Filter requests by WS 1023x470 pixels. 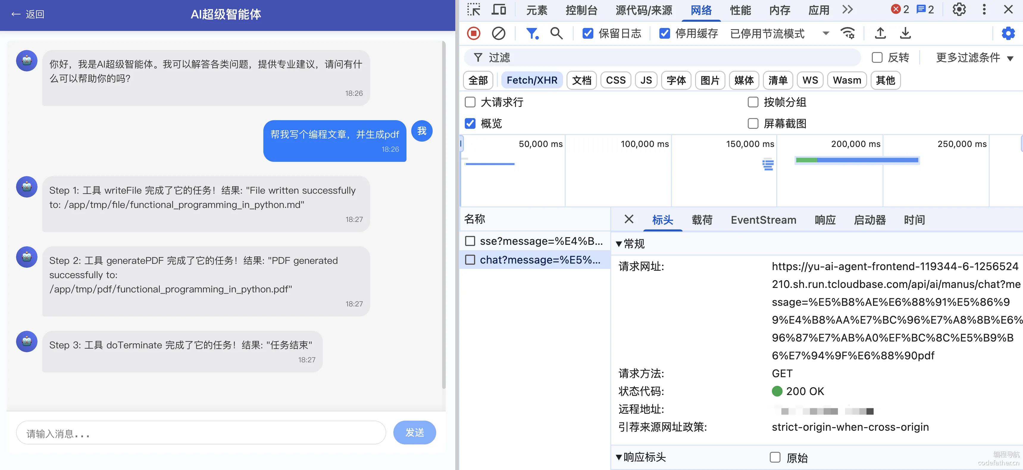[810, 81]
